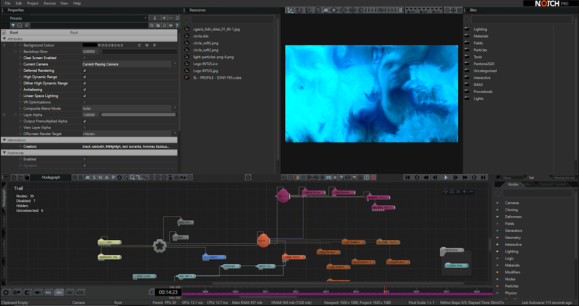Viewport: 579px width, 306px height.
Task: Click the A button in nodegraph toolbar
Action: [x=107, y=178]
